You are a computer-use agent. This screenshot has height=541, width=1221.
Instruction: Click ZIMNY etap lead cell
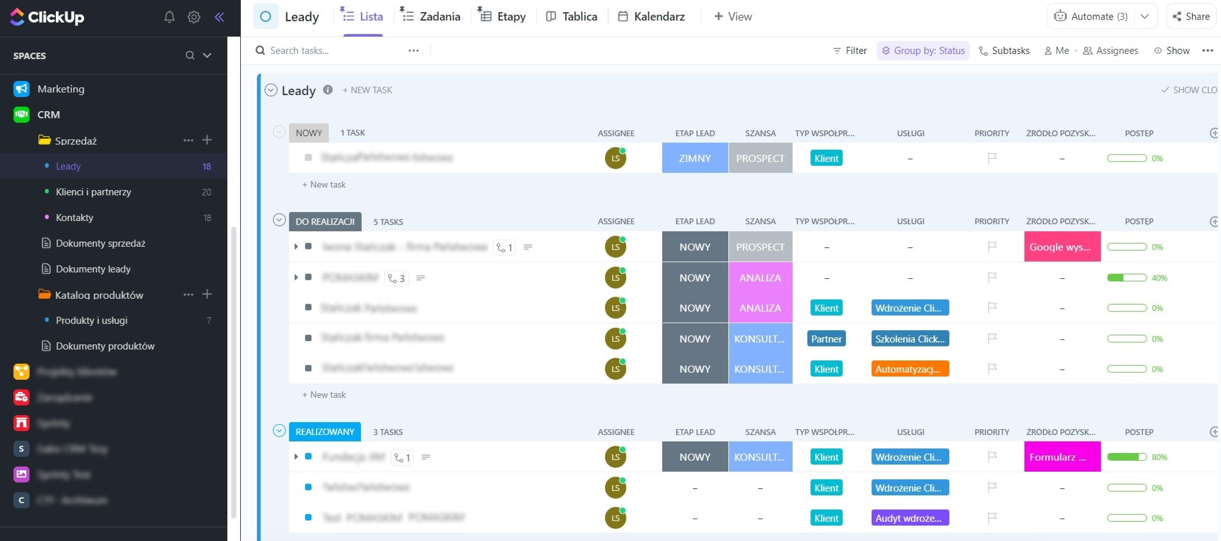[694, 158]
